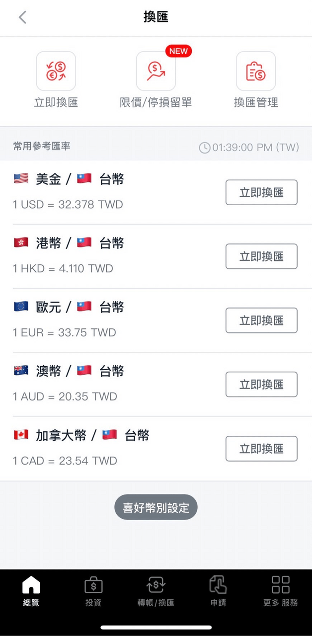Tap the NEW badge on limit order

coord(178,51)
